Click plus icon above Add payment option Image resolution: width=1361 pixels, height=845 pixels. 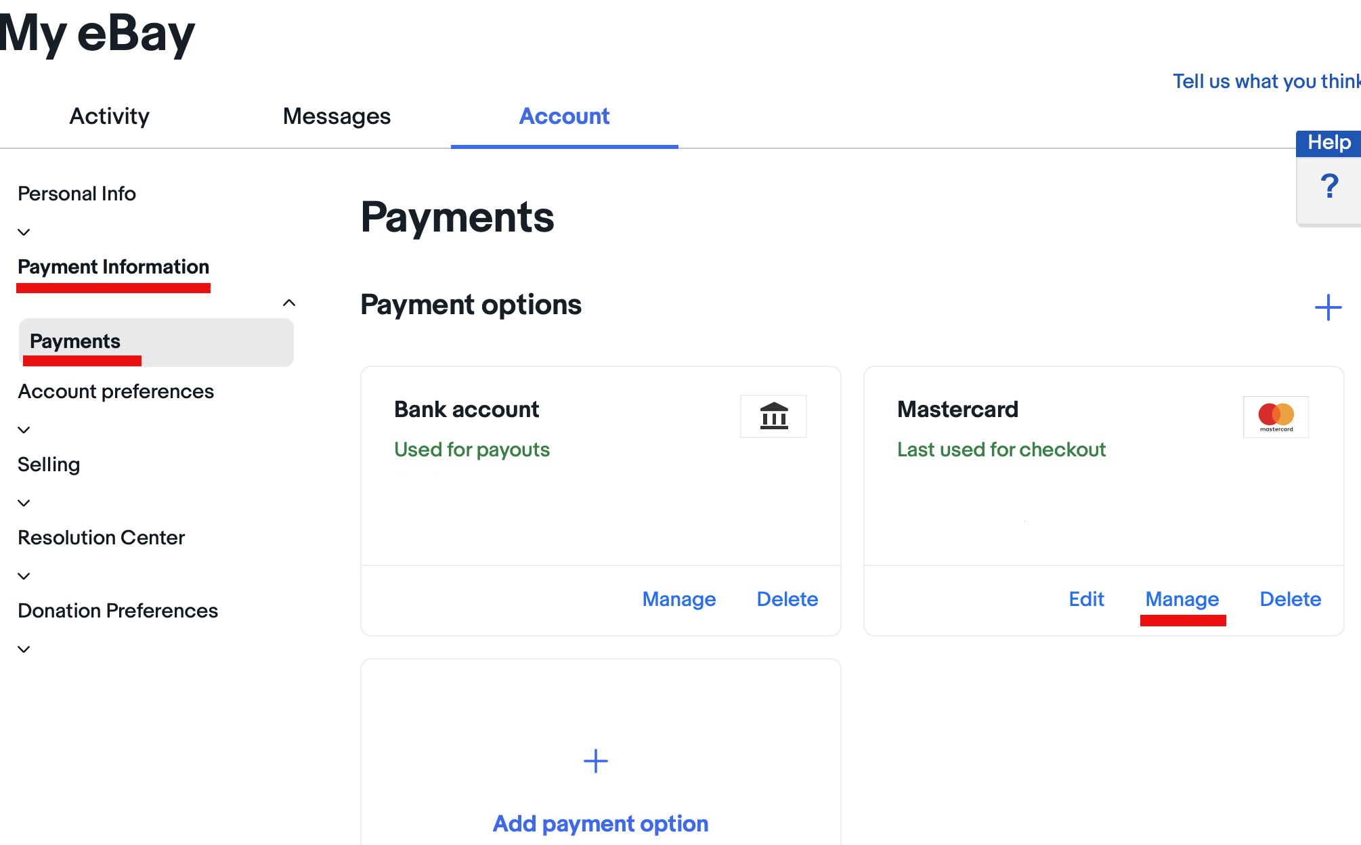coord(596,761)
